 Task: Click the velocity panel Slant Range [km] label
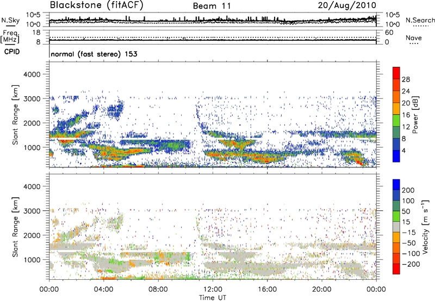tap(15, 227)
